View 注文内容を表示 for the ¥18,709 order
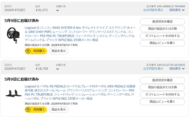189x117 pixels. (153, 68)
